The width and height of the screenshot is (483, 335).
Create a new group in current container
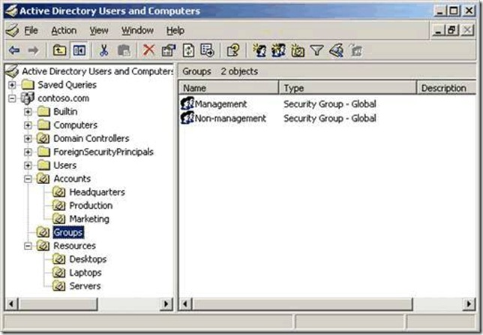(278, 50)
